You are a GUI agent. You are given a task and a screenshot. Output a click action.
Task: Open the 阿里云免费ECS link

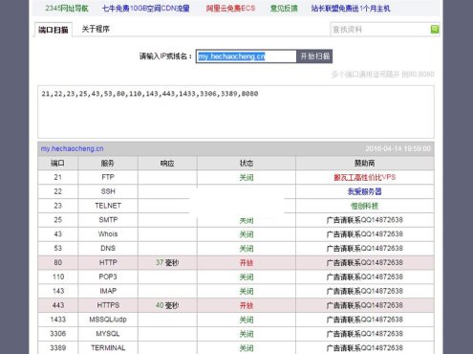[x=230, y=9]
